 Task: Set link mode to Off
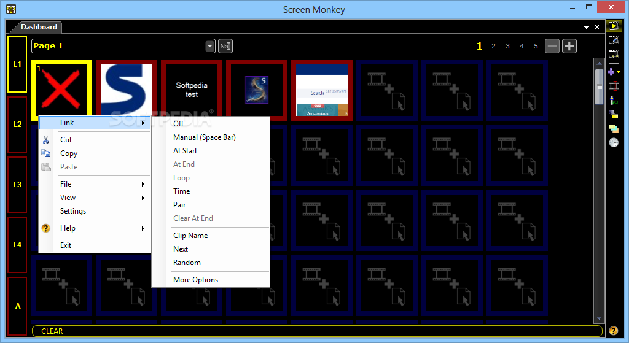click(x=211, y=124)
